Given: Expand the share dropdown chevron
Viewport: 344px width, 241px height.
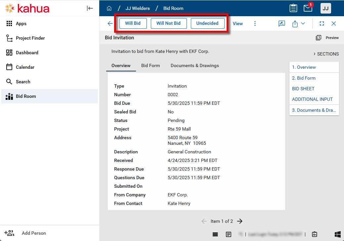Looking at the screenshot, I should (303, 23).
